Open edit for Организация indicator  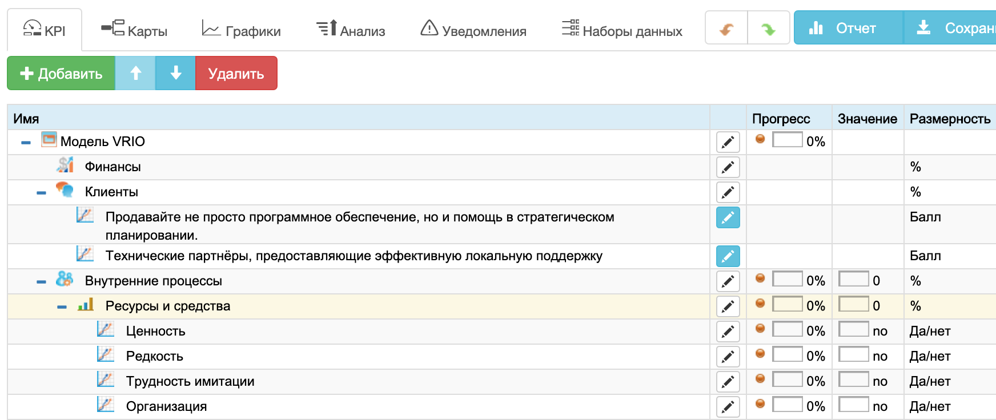728,407
